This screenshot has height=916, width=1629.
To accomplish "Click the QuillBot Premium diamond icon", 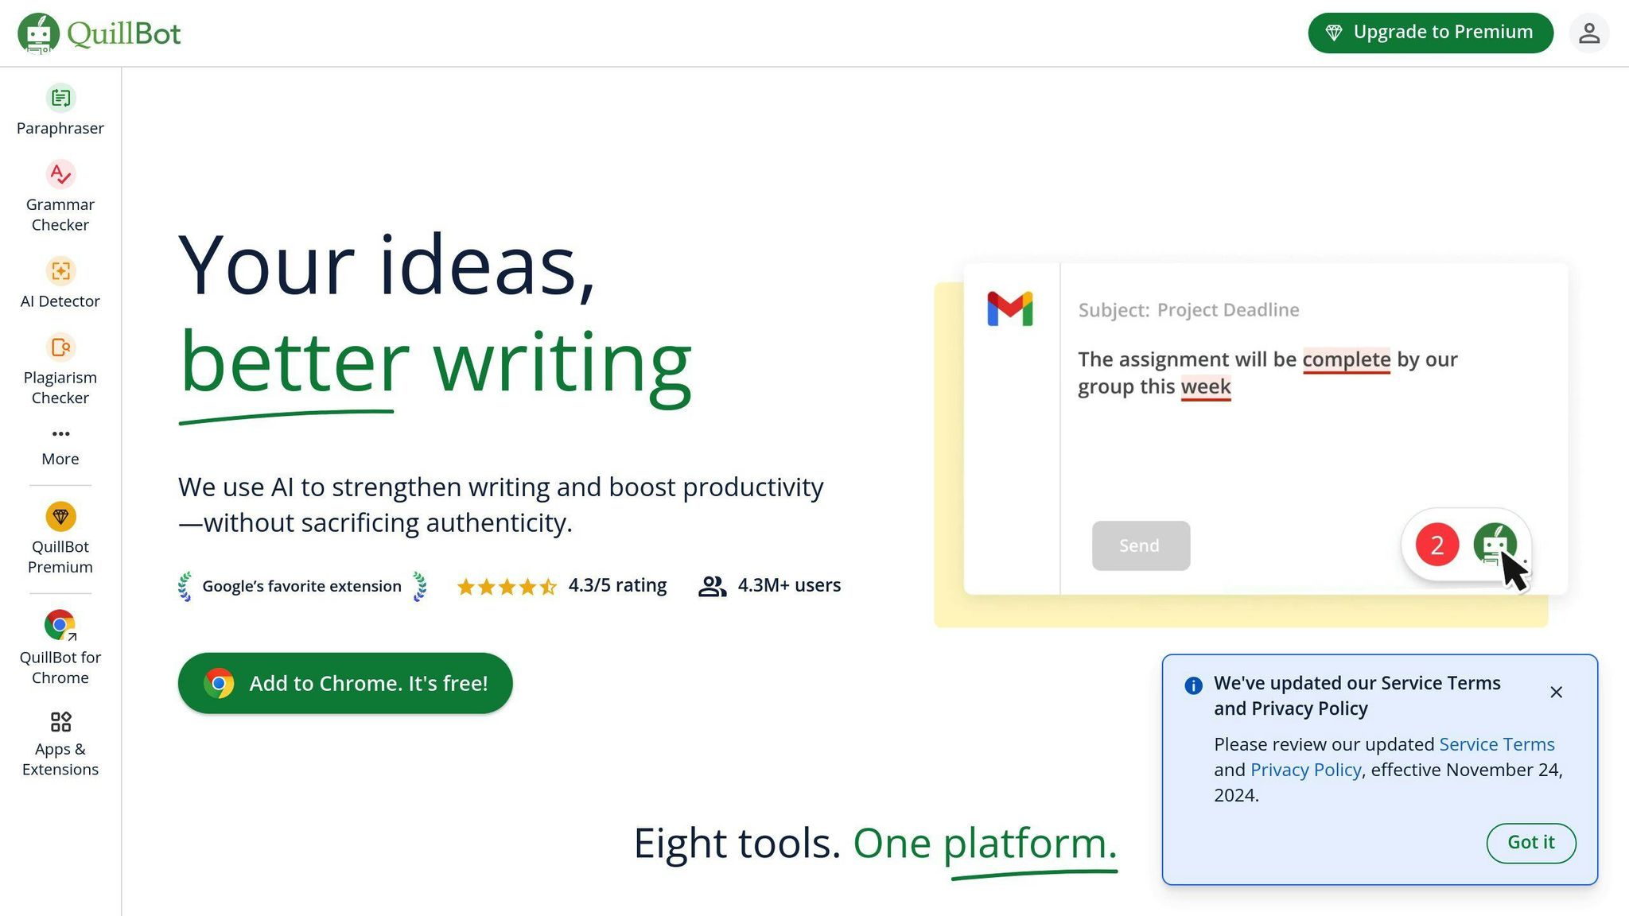I will 60,517.
